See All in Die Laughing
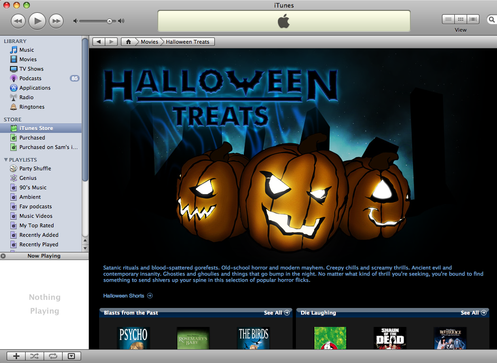 tap(474, 313)
